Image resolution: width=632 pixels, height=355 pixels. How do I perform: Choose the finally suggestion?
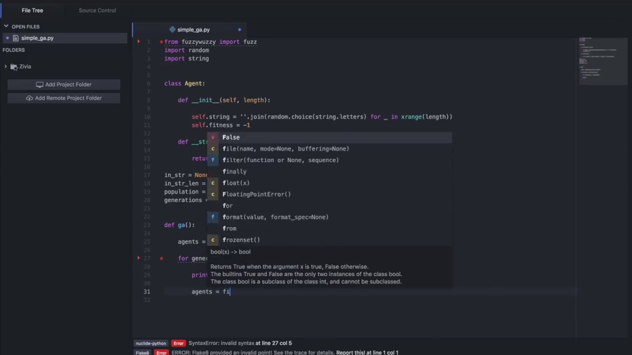[329, 172]
